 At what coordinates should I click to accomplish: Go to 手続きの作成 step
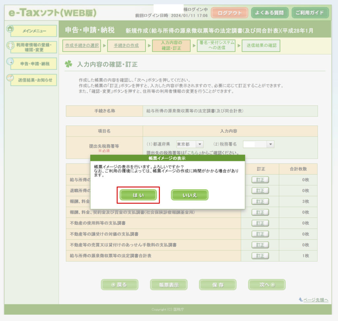[126, 45]
